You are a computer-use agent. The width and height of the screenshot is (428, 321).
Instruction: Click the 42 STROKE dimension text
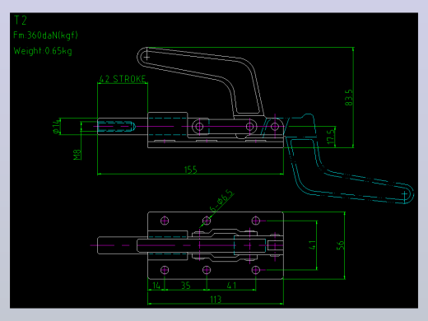click(123, 79)
